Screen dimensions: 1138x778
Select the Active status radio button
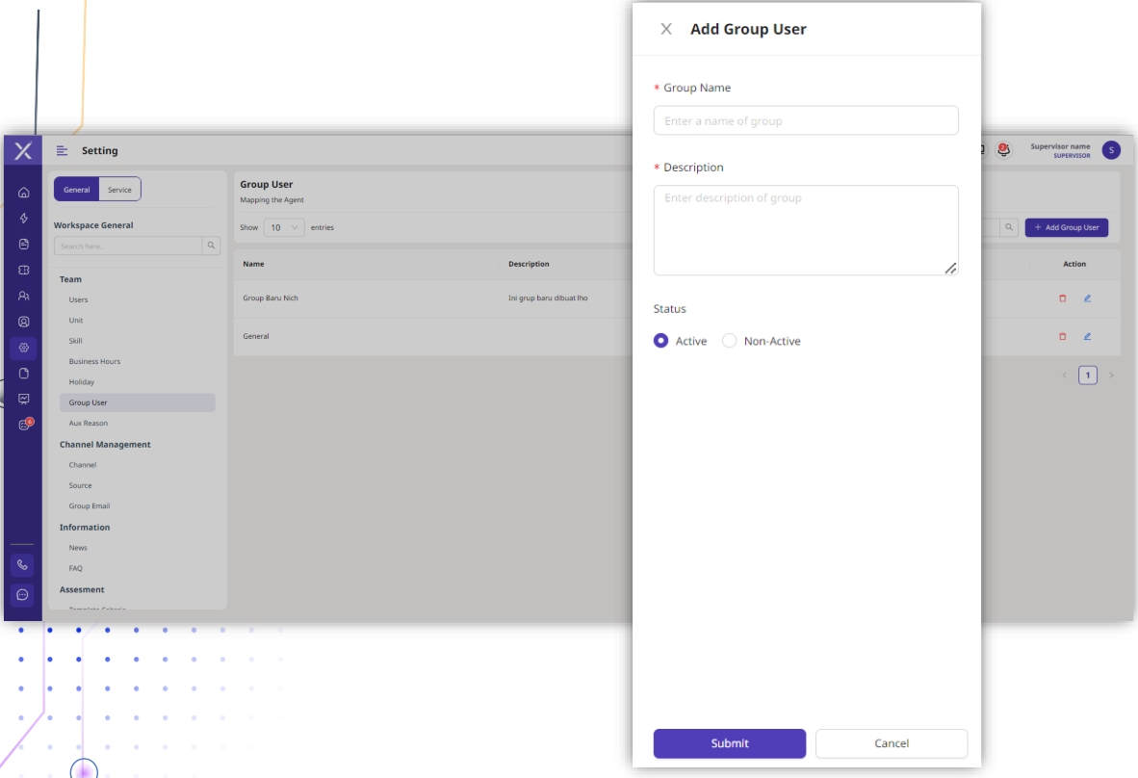click(x=661, y=341)
